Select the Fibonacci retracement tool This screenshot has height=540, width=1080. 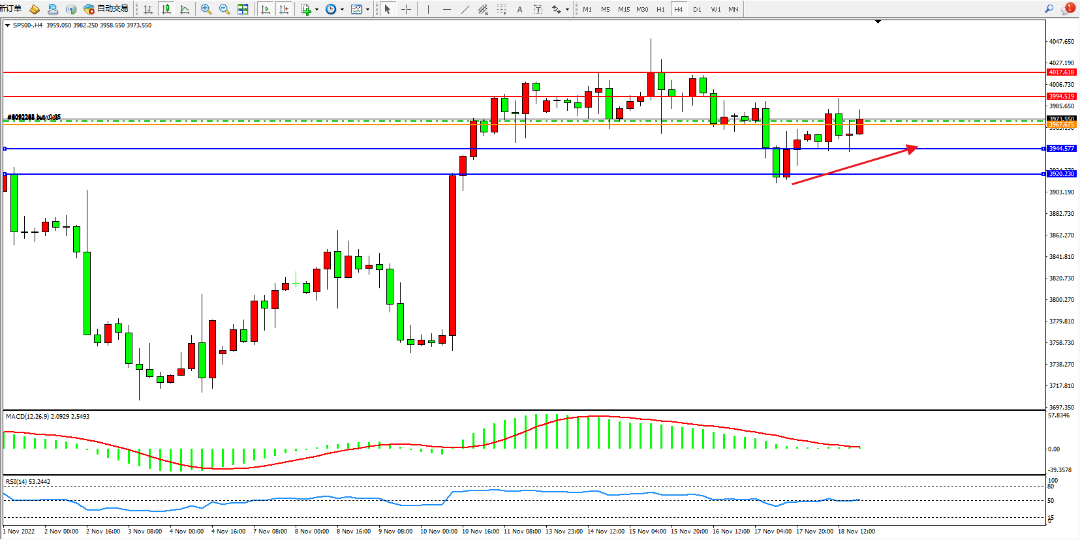coord(501,9)
